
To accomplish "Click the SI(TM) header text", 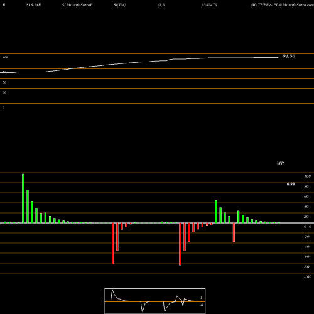I will pyautogui.click(x=119, y=5).
